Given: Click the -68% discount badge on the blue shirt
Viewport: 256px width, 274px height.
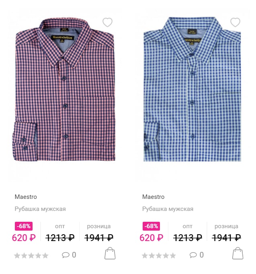Looking at the screenshot, I should tap(151, 226).
